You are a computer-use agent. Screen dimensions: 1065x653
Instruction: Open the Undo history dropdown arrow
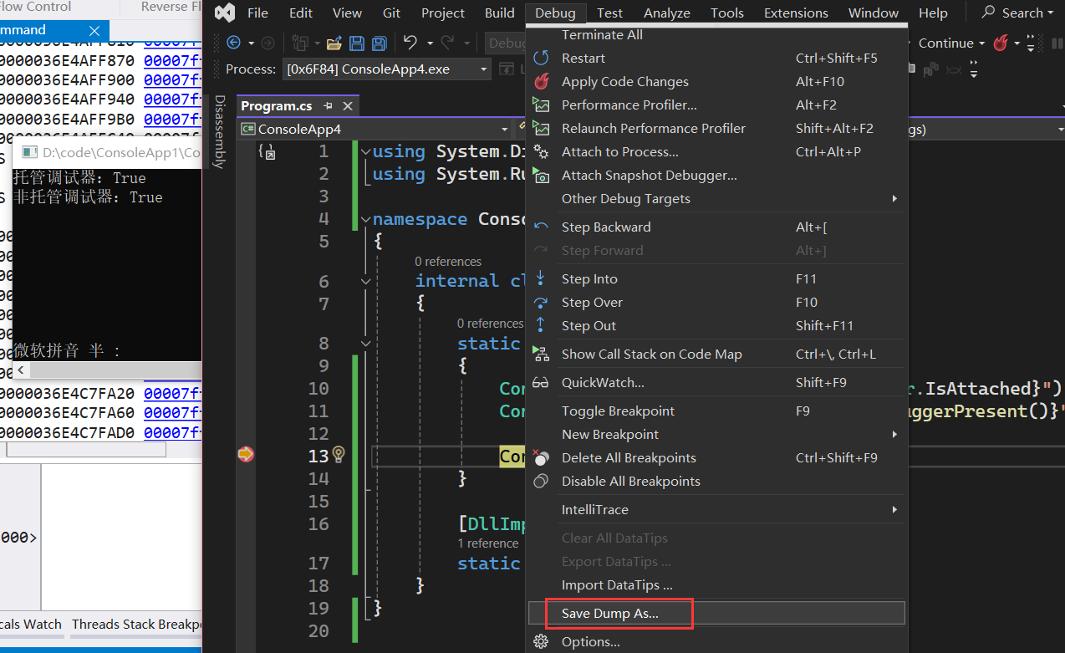tap(430, 43)
